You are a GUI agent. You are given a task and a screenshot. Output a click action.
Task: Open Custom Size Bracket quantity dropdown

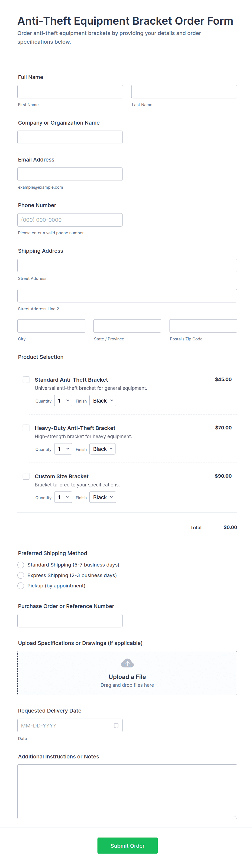[x=63, y=497]
